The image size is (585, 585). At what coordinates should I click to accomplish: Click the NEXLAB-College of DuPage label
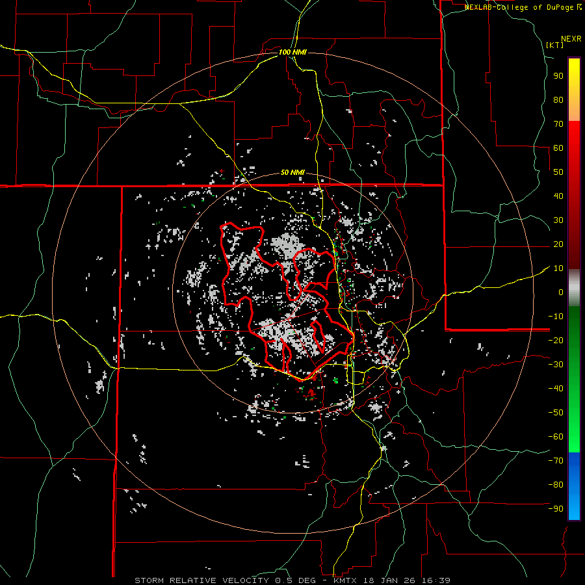click(519, 7)
